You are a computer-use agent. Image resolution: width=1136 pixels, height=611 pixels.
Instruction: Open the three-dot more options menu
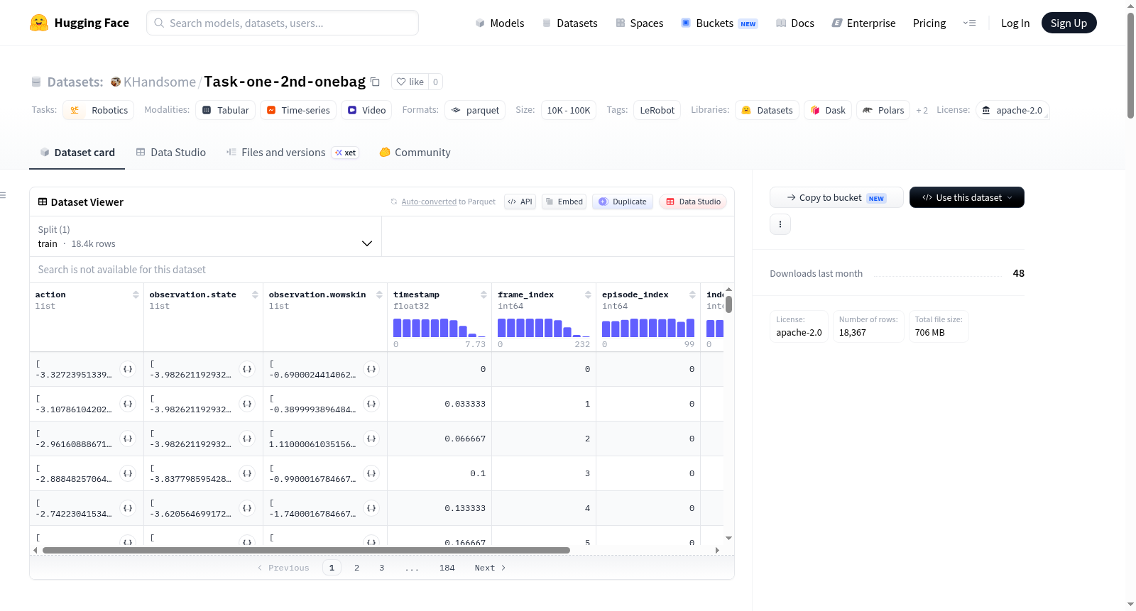[x=780, y=224]
